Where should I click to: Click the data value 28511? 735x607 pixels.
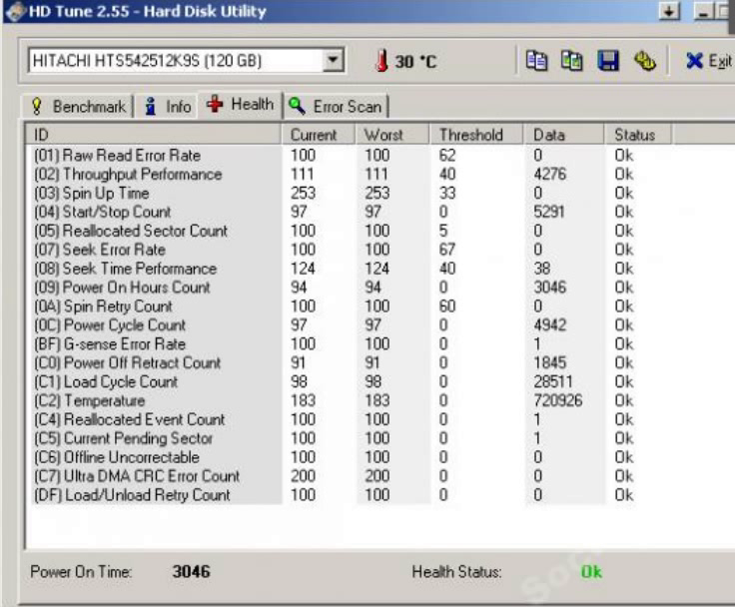[x=553, y=381]
